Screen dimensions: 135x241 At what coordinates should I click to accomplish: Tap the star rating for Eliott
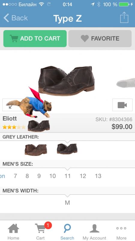pyautogui.click(x=14, y=127)
